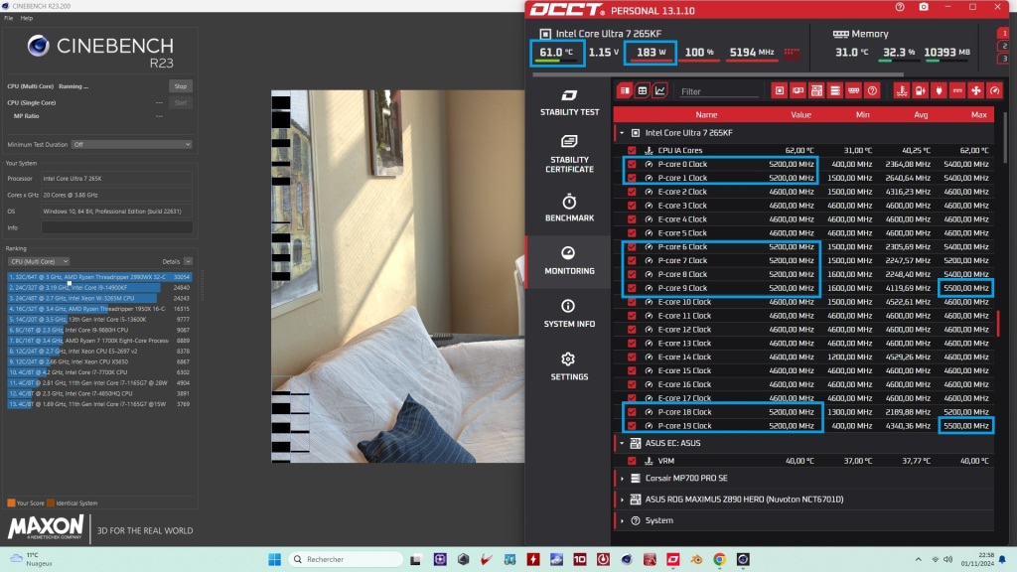Click the OCCT sensor list vertical scrollbar
Screen dimensions: 1017x572
(x=1006, y=139)
